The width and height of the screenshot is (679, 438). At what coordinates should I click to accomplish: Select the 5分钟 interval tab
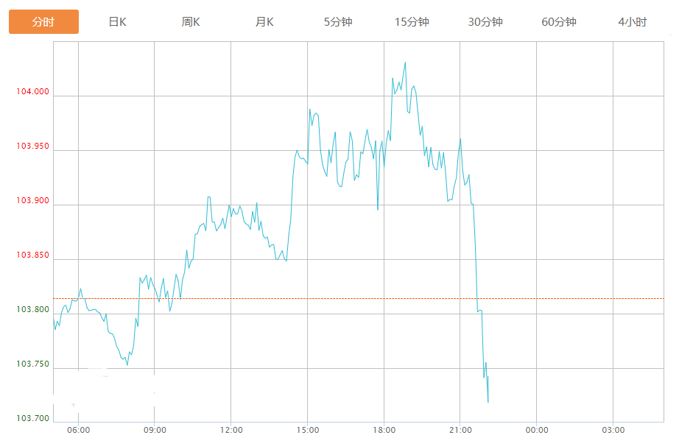[x=338, y=22]
